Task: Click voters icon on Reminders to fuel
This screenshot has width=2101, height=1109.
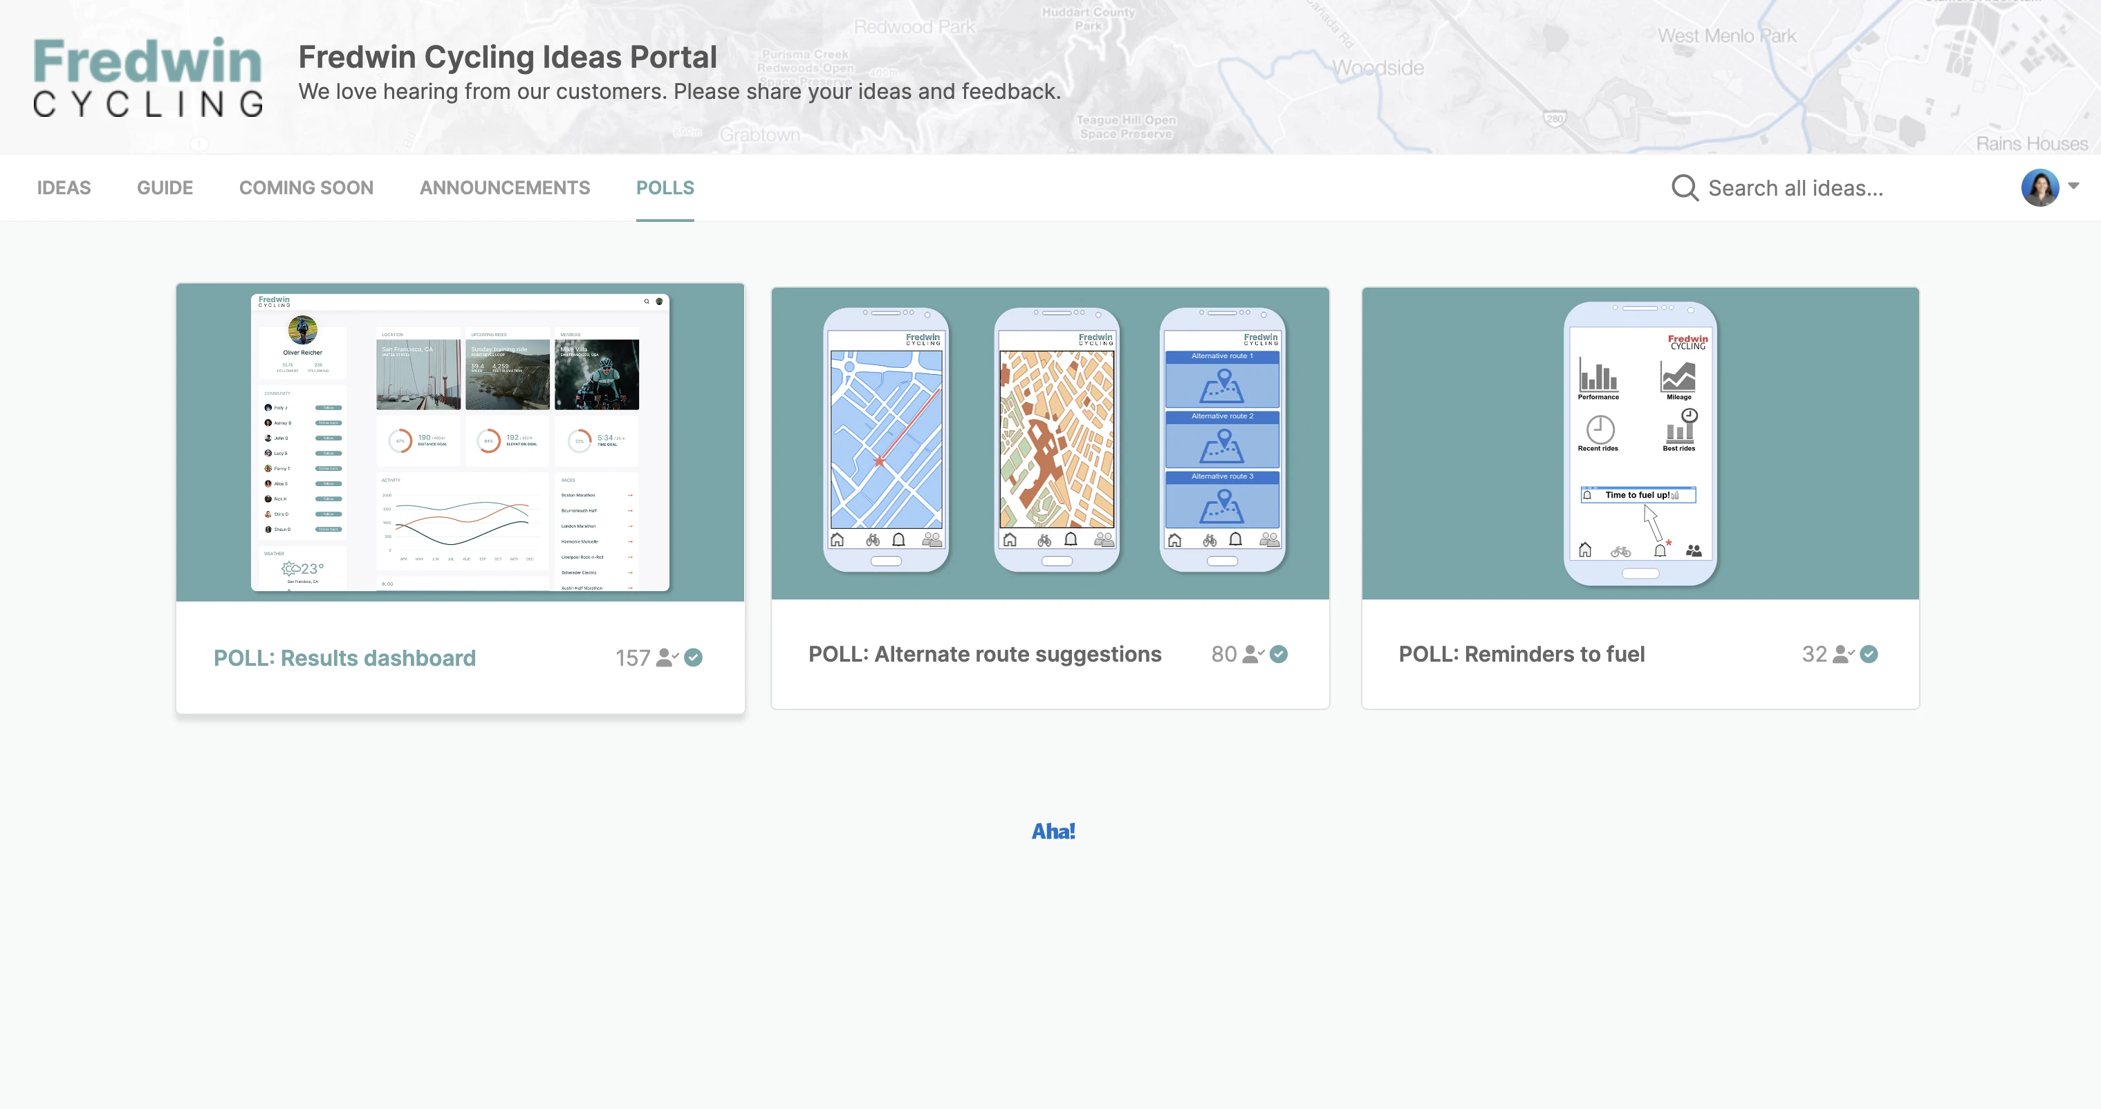Action: click(x=1842, y=654)
